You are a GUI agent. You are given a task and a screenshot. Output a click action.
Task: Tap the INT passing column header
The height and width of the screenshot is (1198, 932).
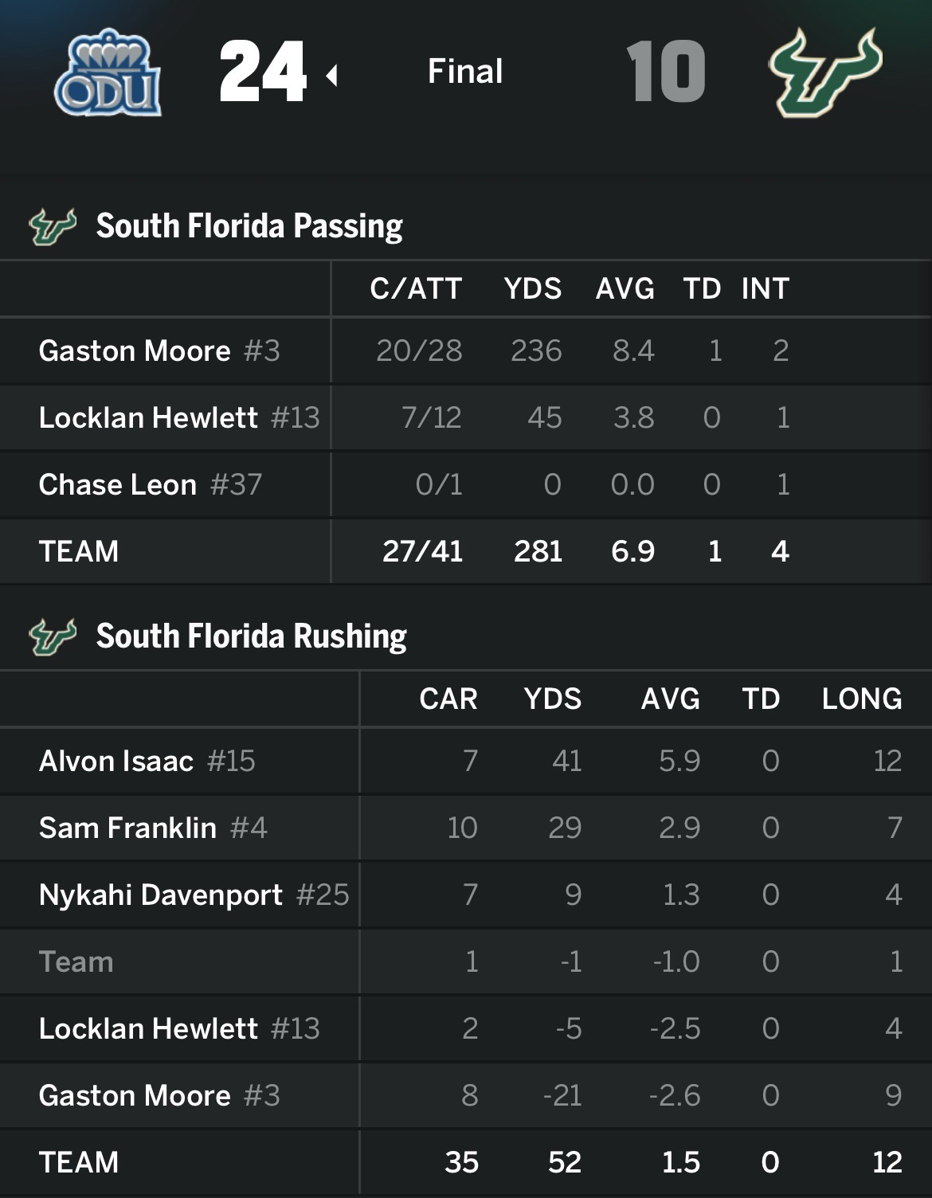[765, 289]
